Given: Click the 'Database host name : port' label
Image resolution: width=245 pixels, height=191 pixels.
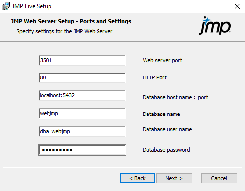Looking at the screenshot, I should (175, 97).
